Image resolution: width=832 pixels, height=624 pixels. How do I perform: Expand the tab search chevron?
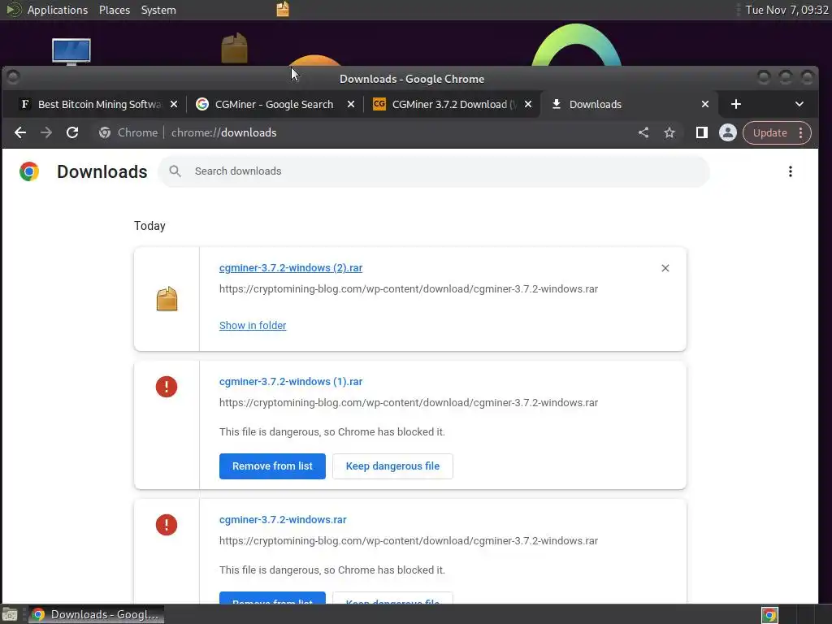[799, 104]
